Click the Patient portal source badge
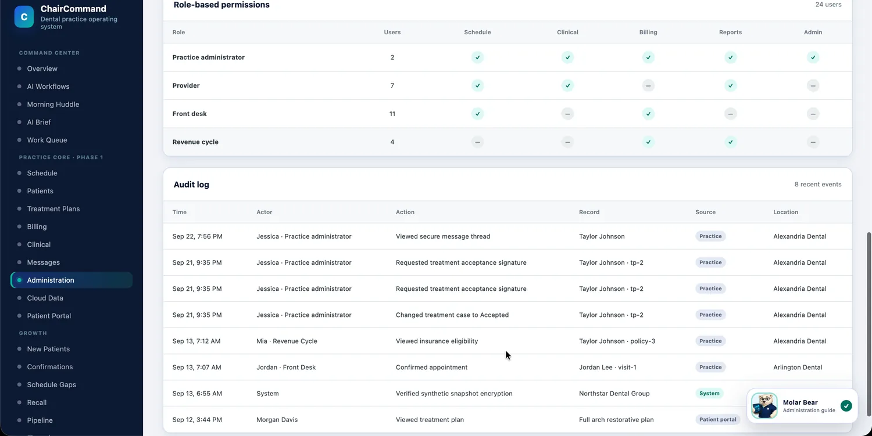 [x=718, y=420]
